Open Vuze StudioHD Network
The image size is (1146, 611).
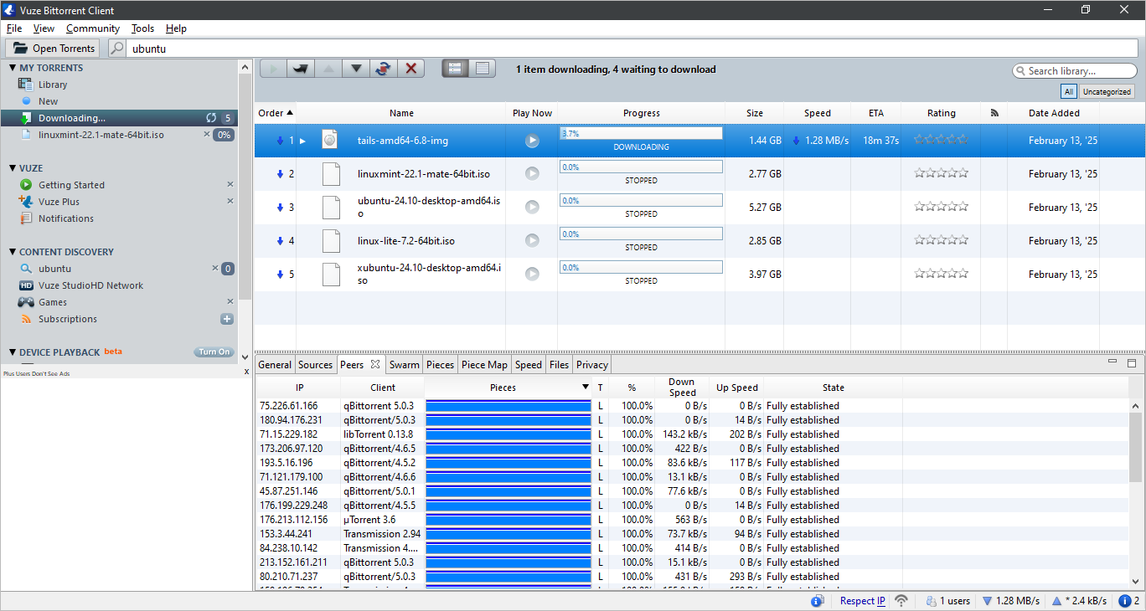(x=90, y=285)
